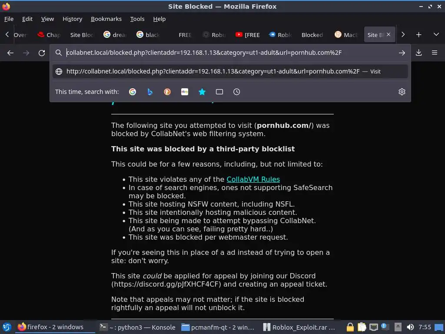
Task: Switch to python3 Konsole taskbar item
Action: coord(137,327)
